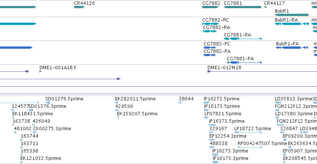The height and width of the screenshot is (164, 317).
Task: Click the EP09209.3prime EST label
Action: [x=300, y=136]
